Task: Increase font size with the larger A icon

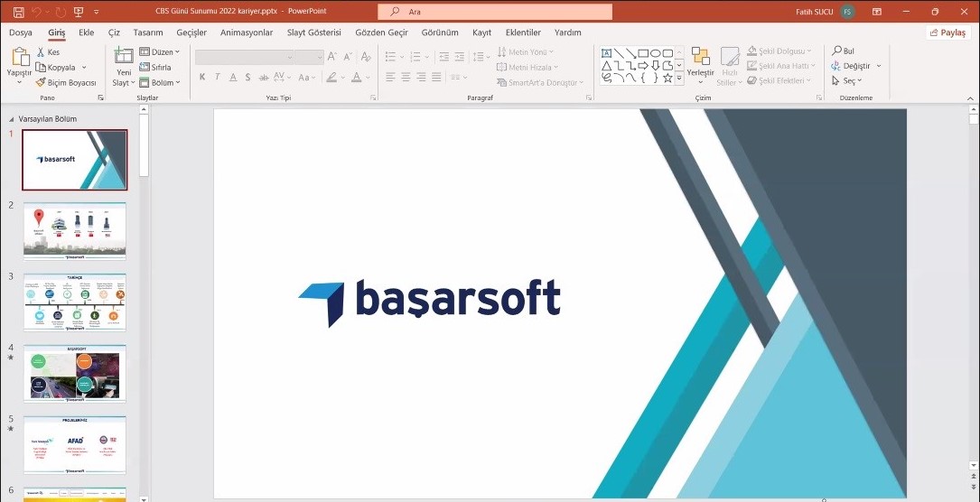Action: (x=331, y=57)
